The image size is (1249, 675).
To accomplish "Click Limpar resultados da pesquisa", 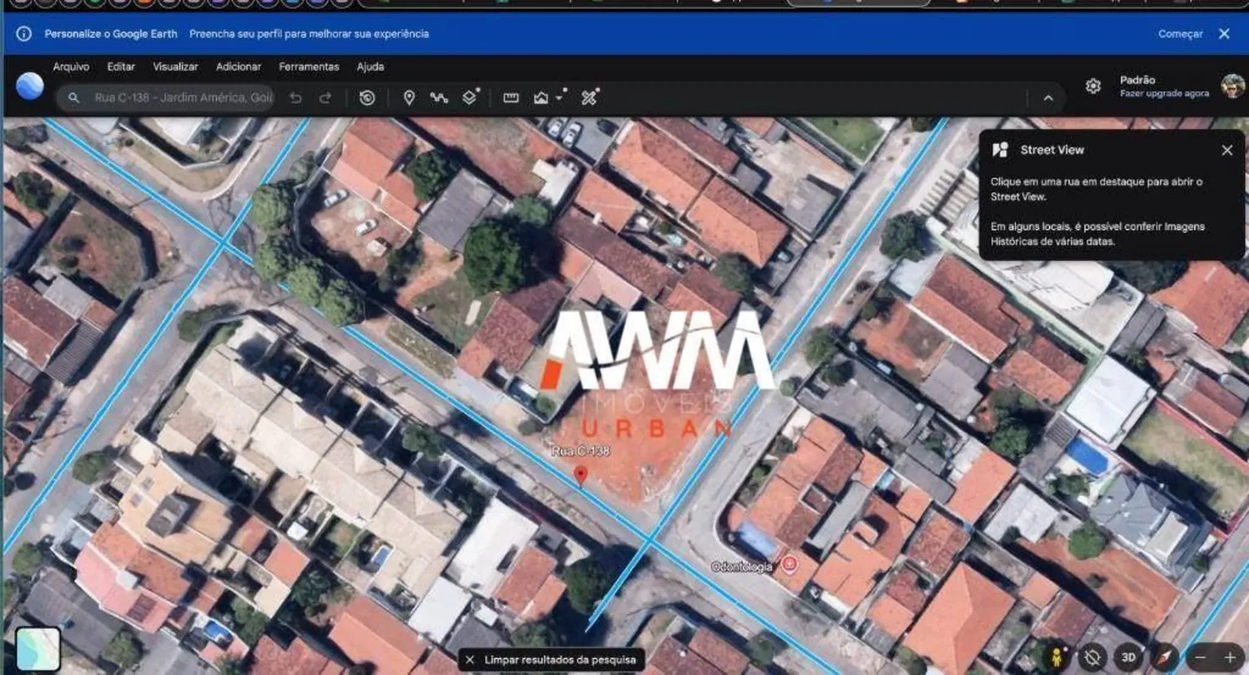I will point(552,660).
